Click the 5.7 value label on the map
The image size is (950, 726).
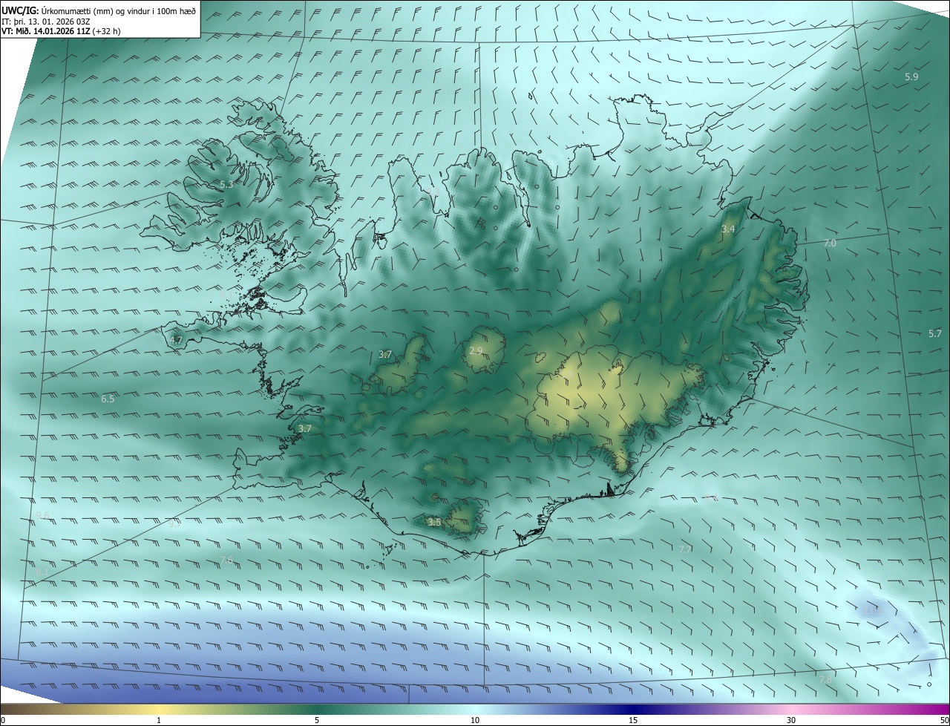(935, 334)
